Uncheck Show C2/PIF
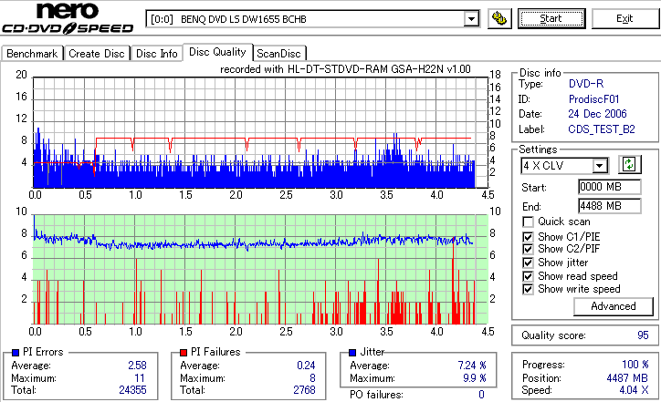The width and height of the screenshot is (661, 402). (528, 249)
